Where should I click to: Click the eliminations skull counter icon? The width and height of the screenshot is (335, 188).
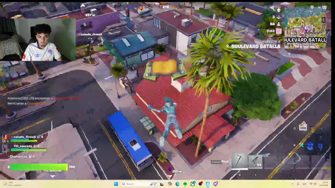click(279, 10)
